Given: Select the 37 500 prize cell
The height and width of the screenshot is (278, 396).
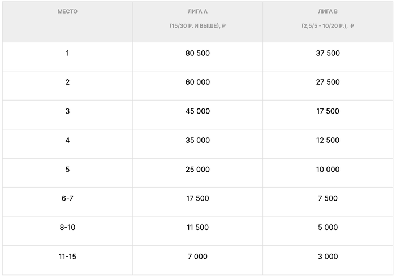Looking at the screenshot, I should point(328,53).
